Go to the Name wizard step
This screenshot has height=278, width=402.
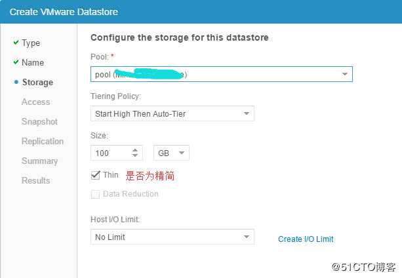pos(33,62)
